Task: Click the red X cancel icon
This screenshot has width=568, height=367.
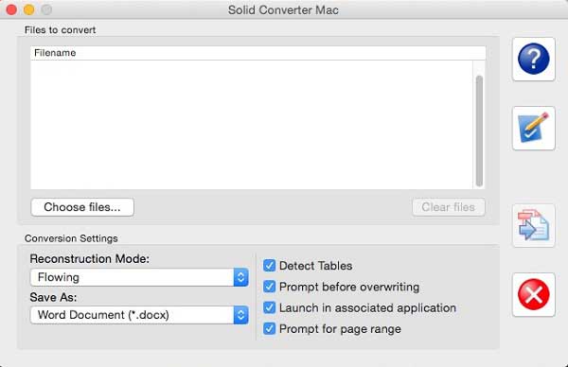Action: pyautogui.click(x=534, y=294)
